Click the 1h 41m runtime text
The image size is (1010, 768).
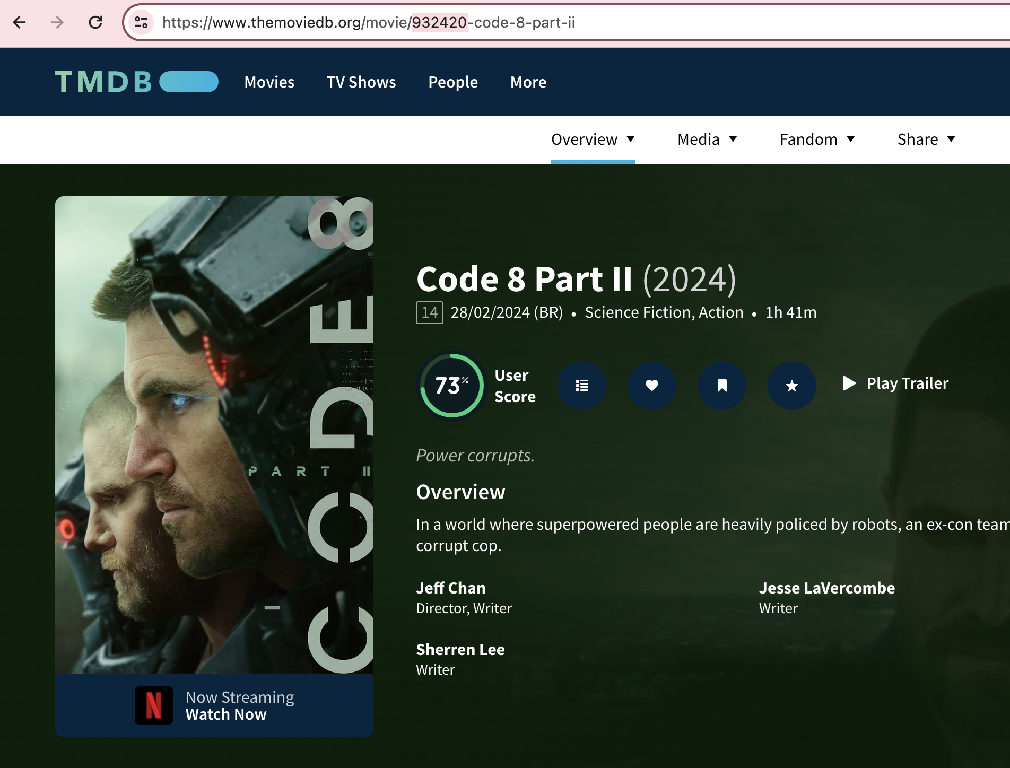point(791,312)
